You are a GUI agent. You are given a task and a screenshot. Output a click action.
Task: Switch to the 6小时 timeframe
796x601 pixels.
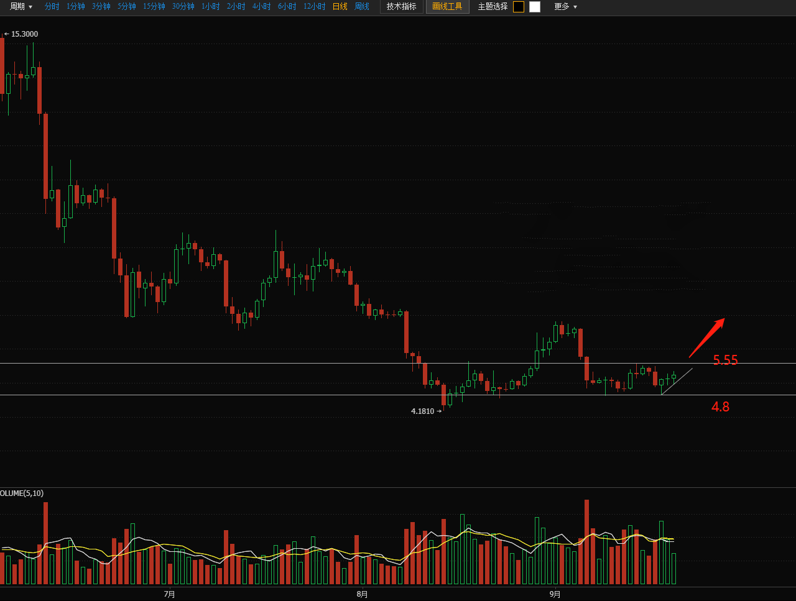pos(287,7)
